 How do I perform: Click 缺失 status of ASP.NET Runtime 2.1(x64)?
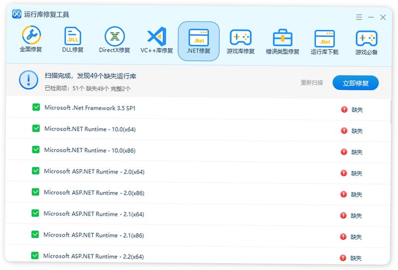[356, 216]
